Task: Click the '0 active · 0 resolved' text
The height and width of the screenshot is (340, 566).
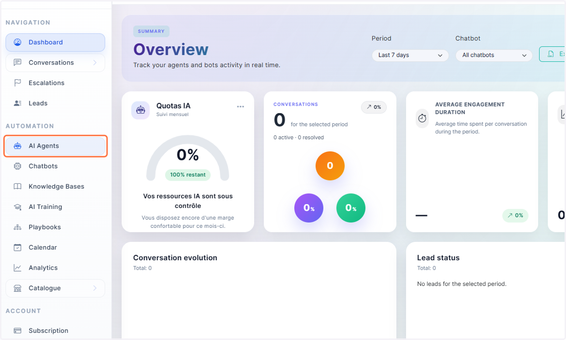Action: tap(299, 138)
